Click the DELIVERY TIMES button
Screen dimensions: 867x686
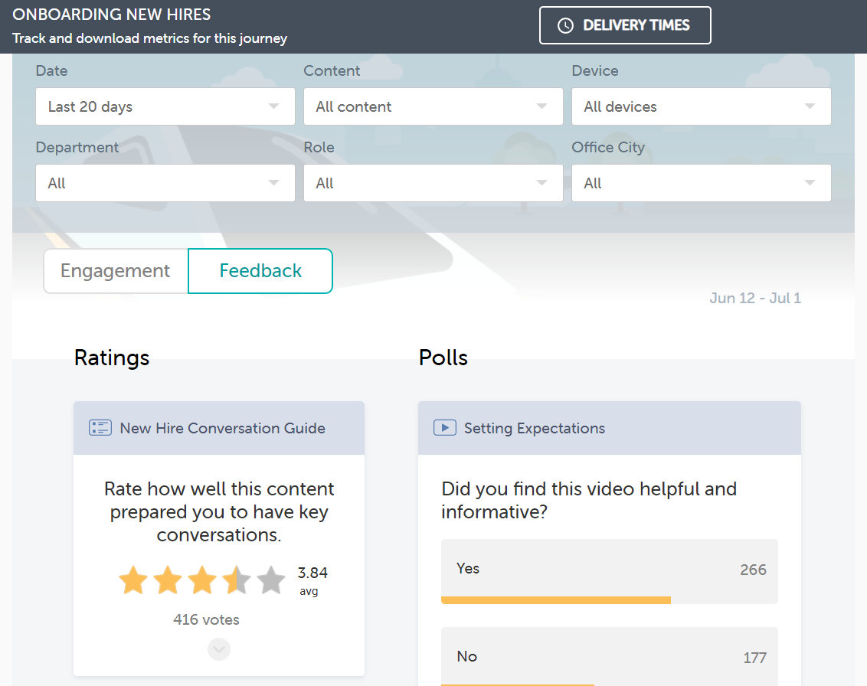(x=625, y=24)
